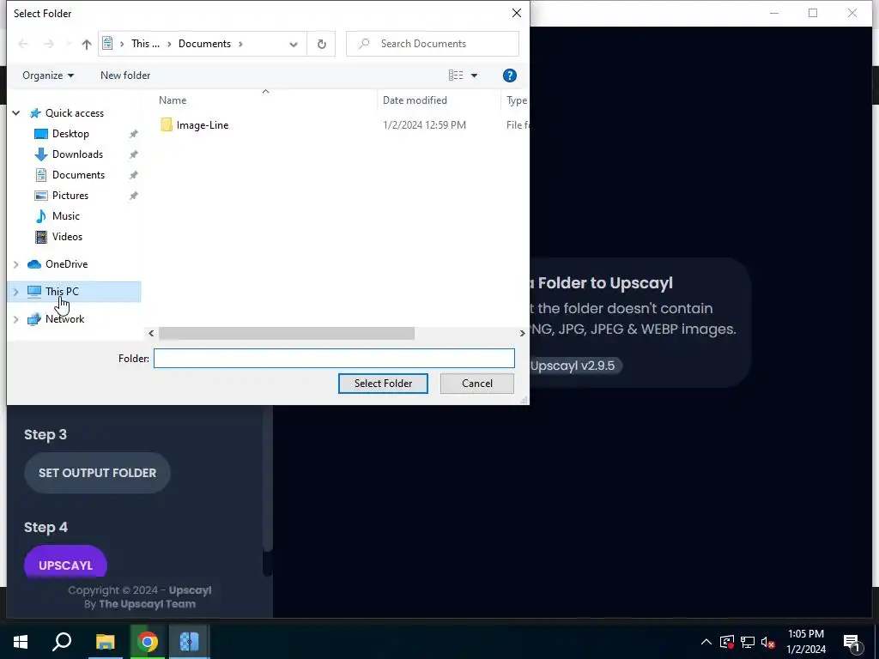
Task: Click New folder button
Action: point(125,76)
